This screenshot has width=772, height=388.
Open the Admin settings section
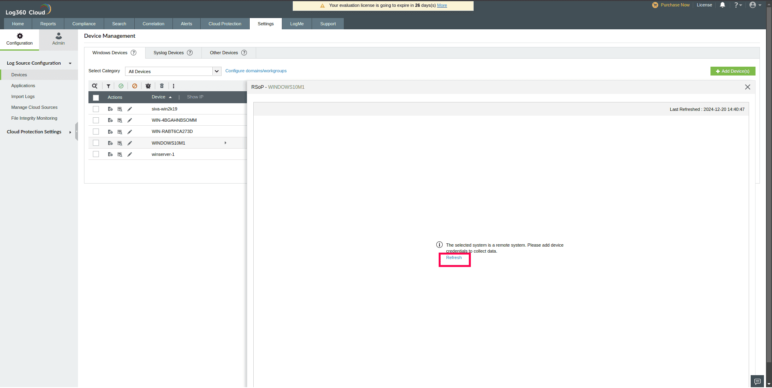point(59,39)
